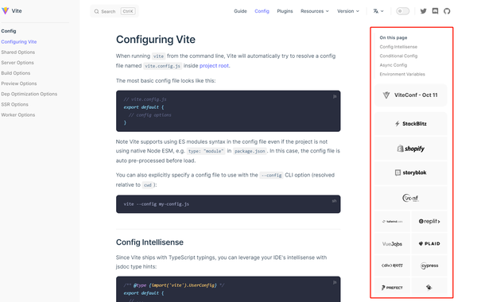Jump to Environment Variables section
Screen dimensions: 477x302
pos(402,74)
